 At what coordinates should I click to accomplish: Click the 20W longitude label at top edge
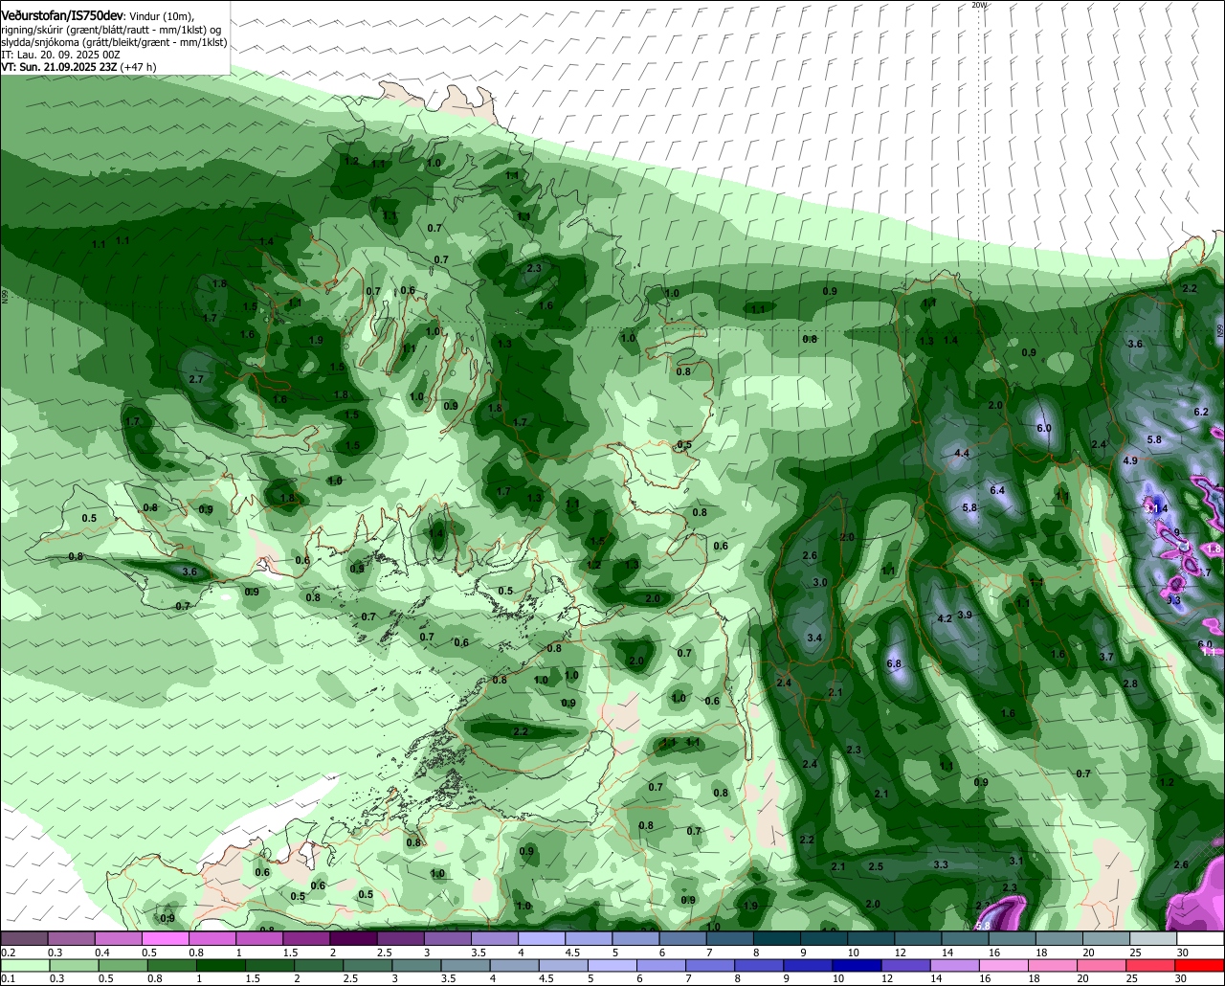pyautogui.click(x=978, y=5)
